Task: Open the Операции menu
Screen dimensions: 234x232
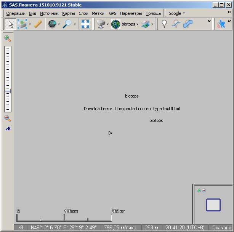Action: [x=16, y=13]
